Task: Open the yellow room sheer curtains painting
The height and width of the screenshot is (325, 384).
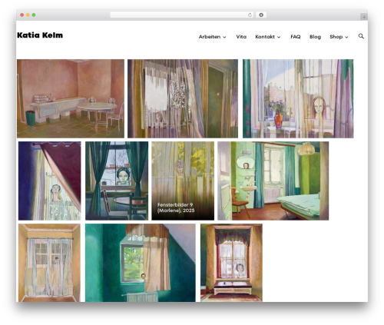Action: pyautogui.click(x=49, y=263)
